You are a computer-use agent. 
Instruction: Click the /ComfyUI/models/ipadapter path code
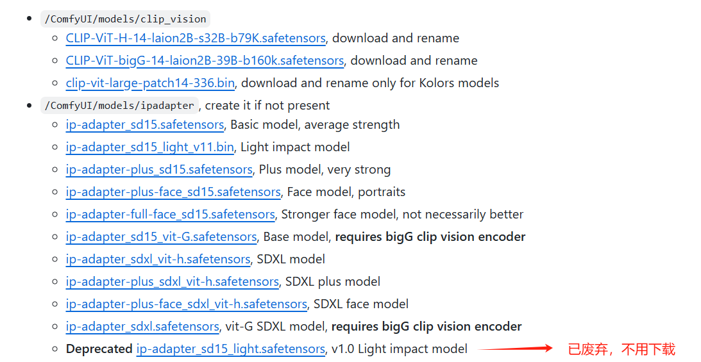tap(119, 106)
